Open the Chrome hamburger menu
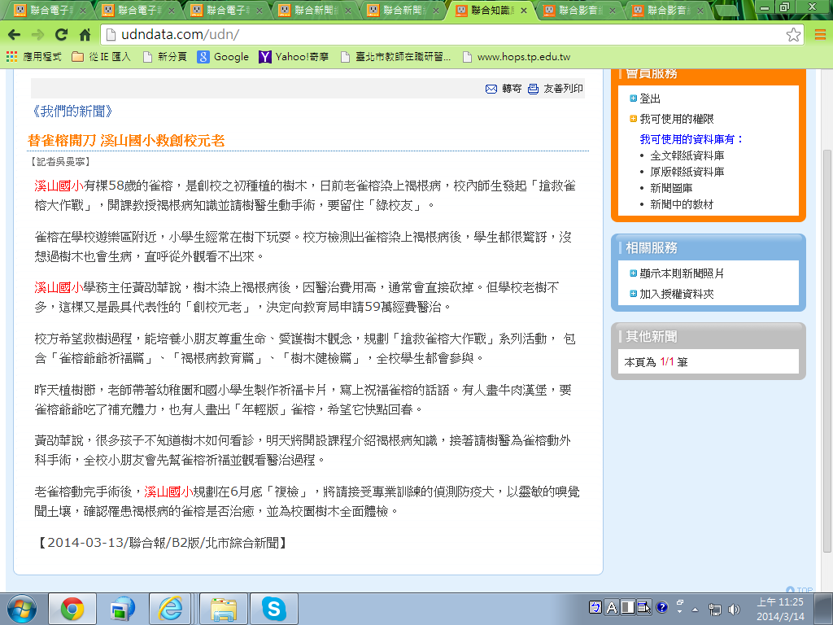This screenshot has height=625, width=833. point(819,35)
